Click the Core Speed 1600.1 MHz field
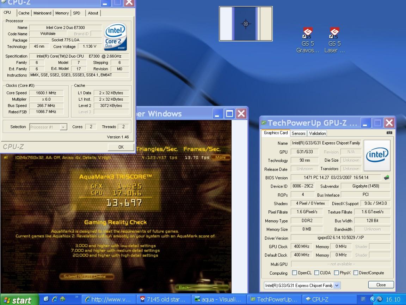 [x=46, y=93]
